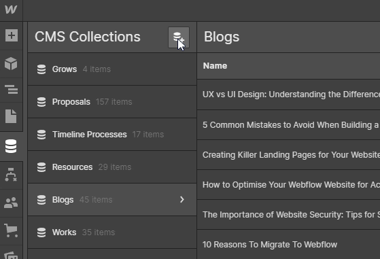Open the UX vs UI Design blog item

point(288,94)
